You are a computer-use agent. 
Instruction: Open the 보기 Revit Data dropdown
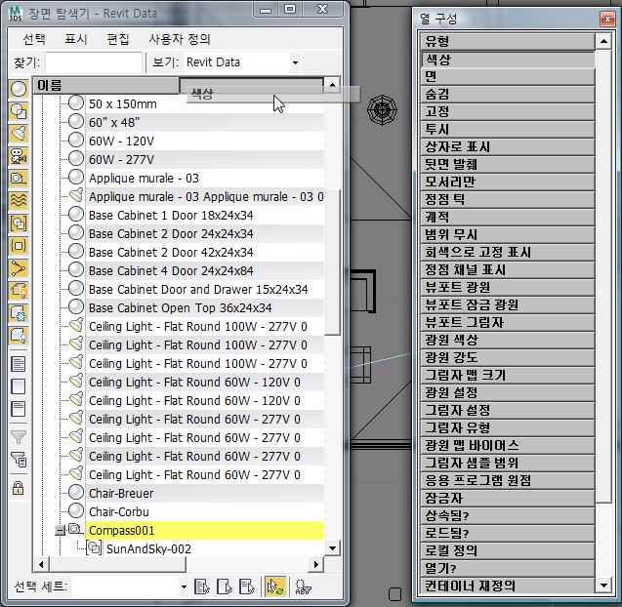pyautogui.click(x=295, y=62)
